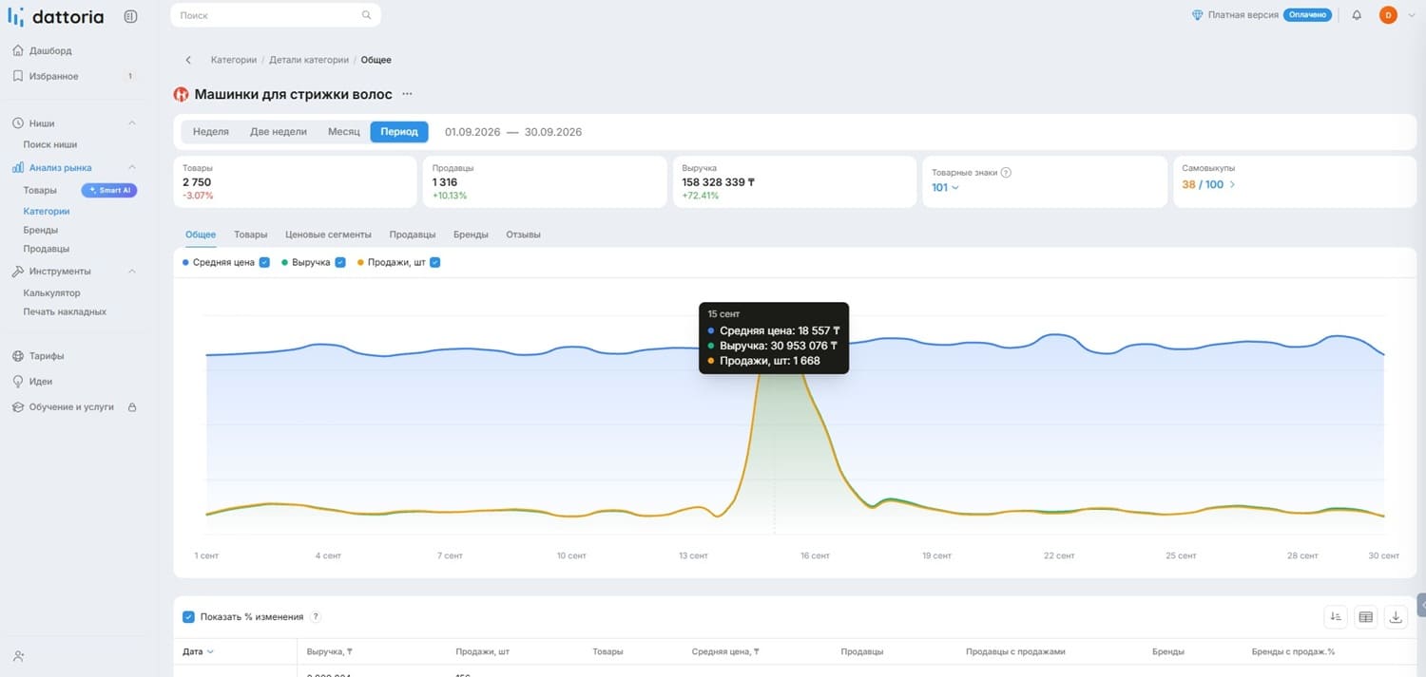Expand the Товарные знаки 101 dropdown
The width and height of the screenshot is (1426, 677).
point(945,187)
